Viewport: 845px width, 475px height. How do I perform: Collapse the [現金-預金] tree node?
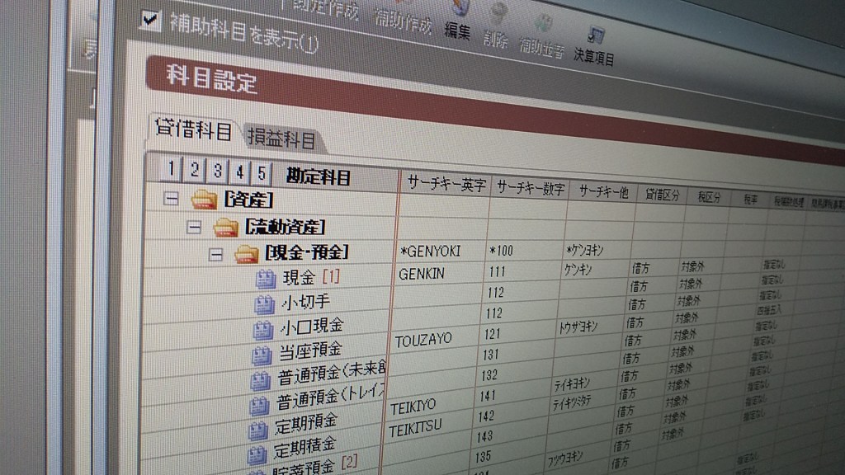215,252
